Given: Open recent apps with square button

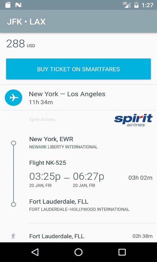Looking at the screenshot, I should pyautogui.click(x=122, y=252).
